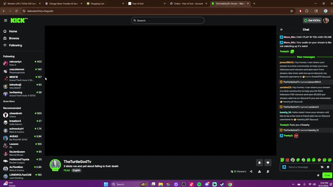Image resolution: width=333 pixels, height=187 pixels.
Task: Click the report warning triangle icon
Action: point(259,171)
